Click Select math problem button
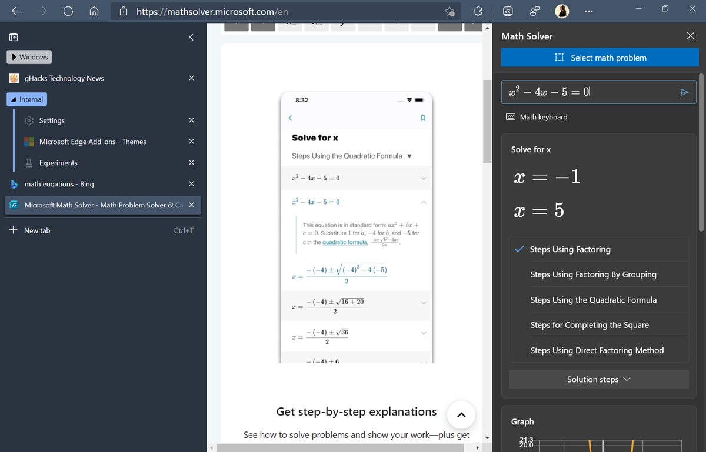The image size is (706, 452). click(x=600, y=58)
